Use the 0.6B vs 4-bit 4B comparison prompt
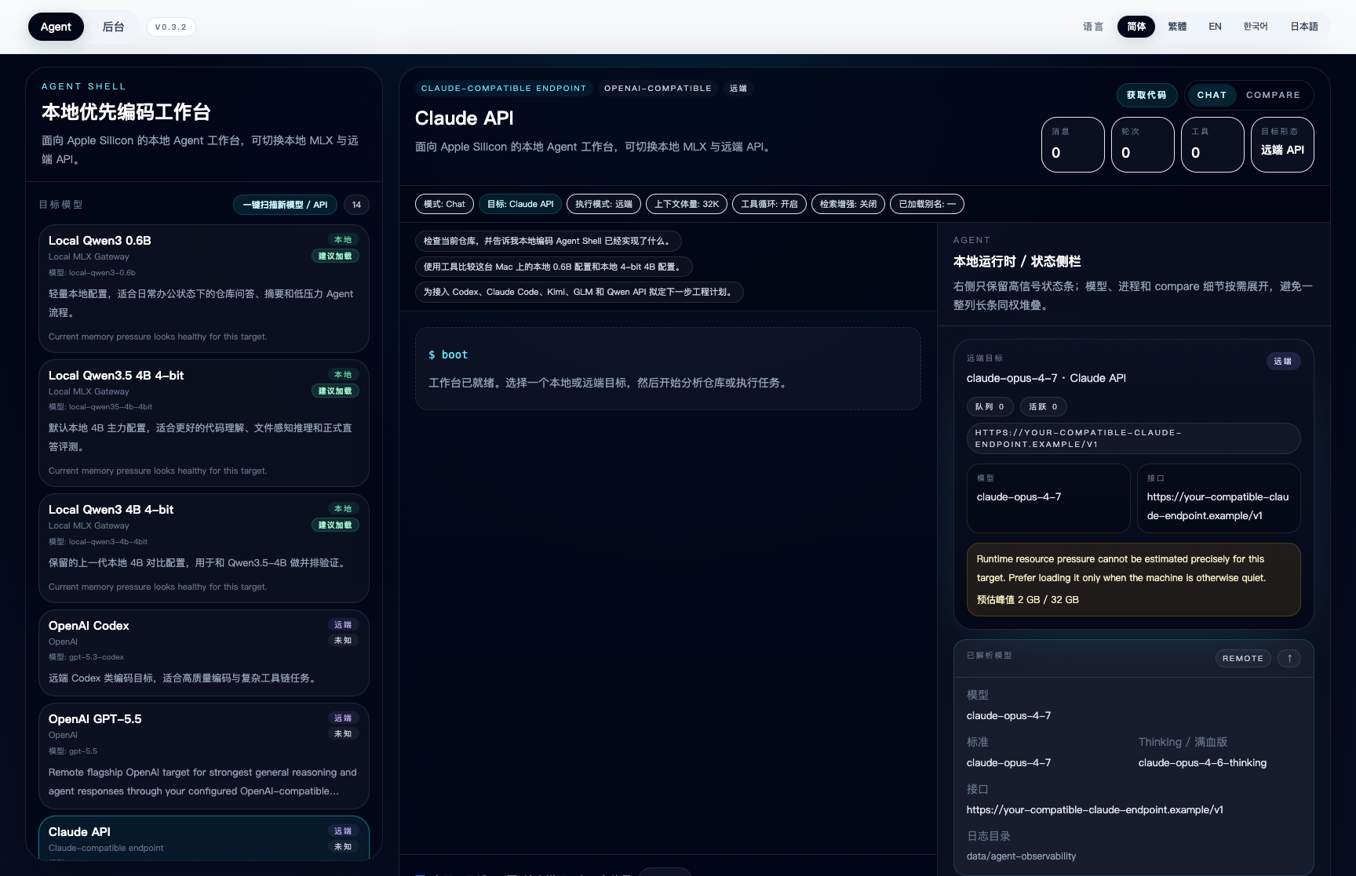Screen dimensions: 1356x876 tap(554, 267)
